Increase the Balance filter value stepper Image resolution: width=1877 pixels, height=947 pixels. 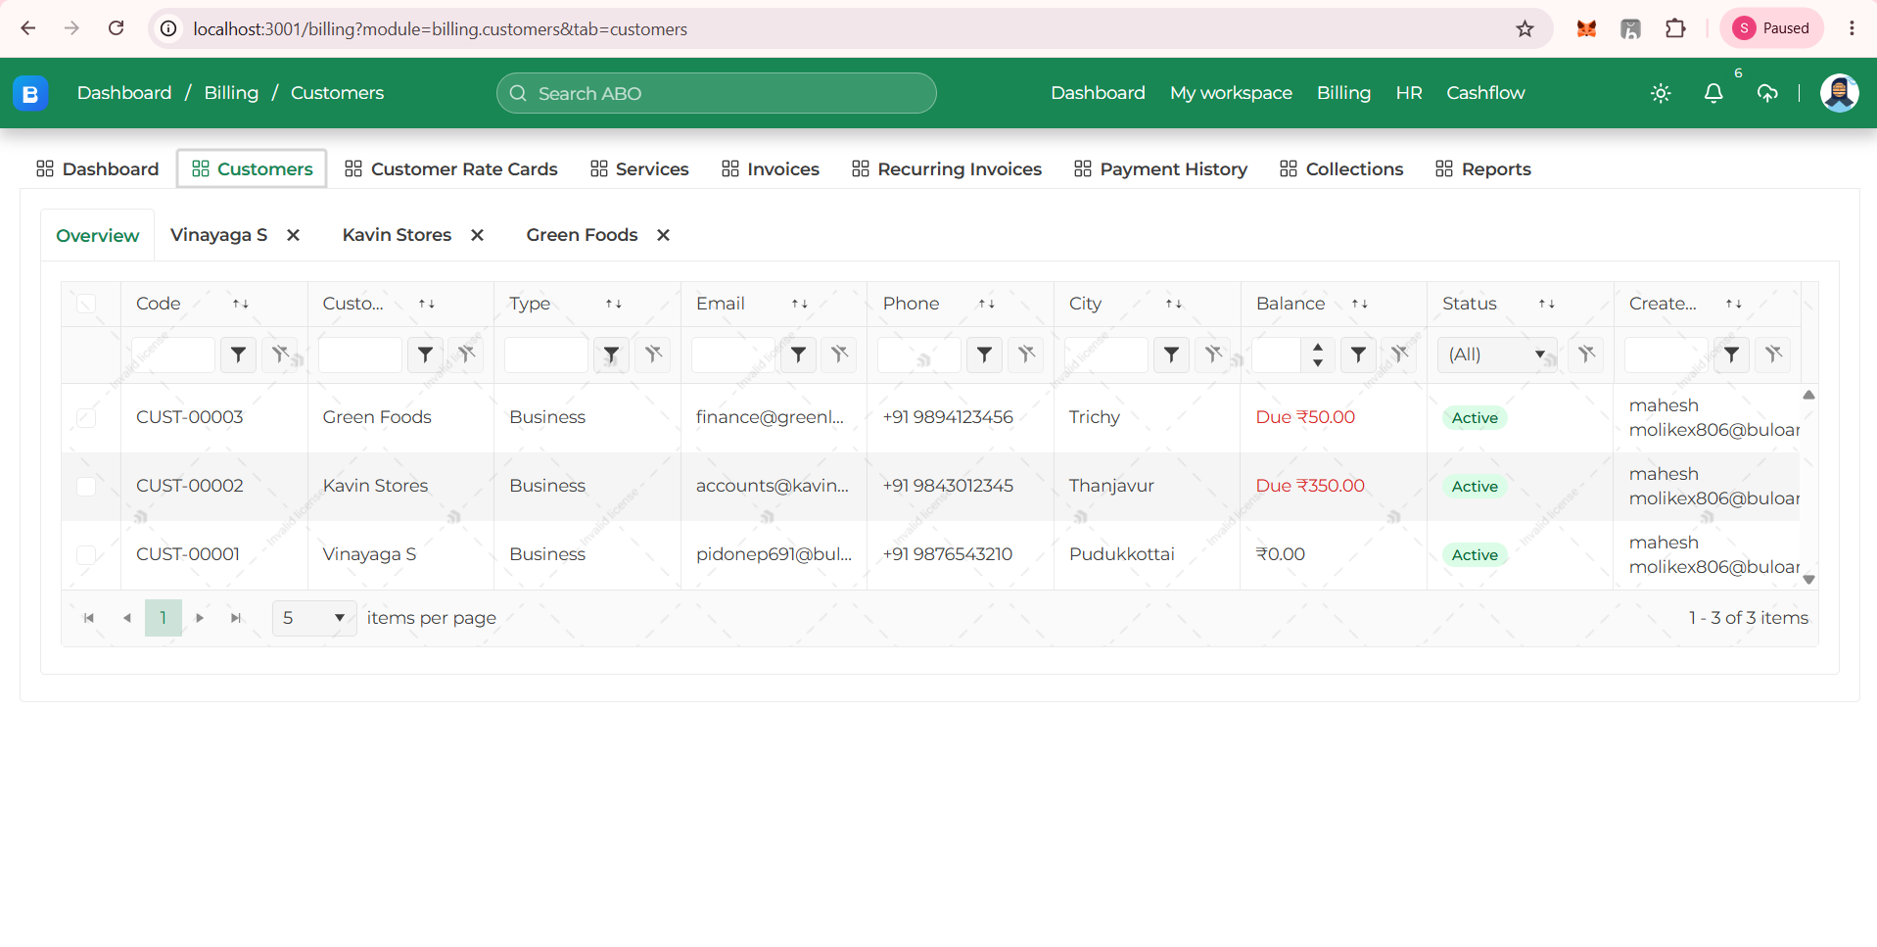pos(1318,347)
